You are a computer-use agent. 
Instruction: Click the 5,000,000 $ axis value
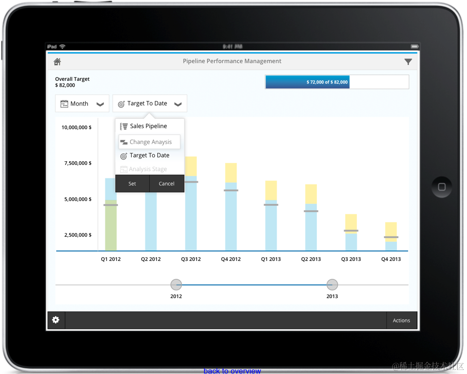78,199
